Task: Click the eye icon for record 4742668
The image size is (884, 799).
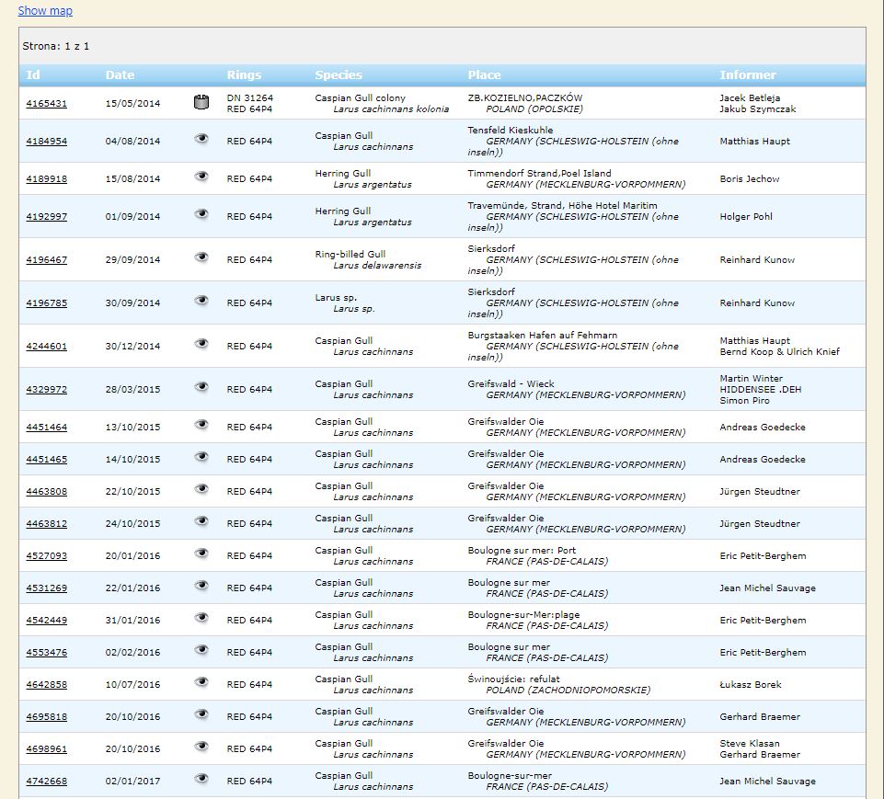Action: coord(201,779)
